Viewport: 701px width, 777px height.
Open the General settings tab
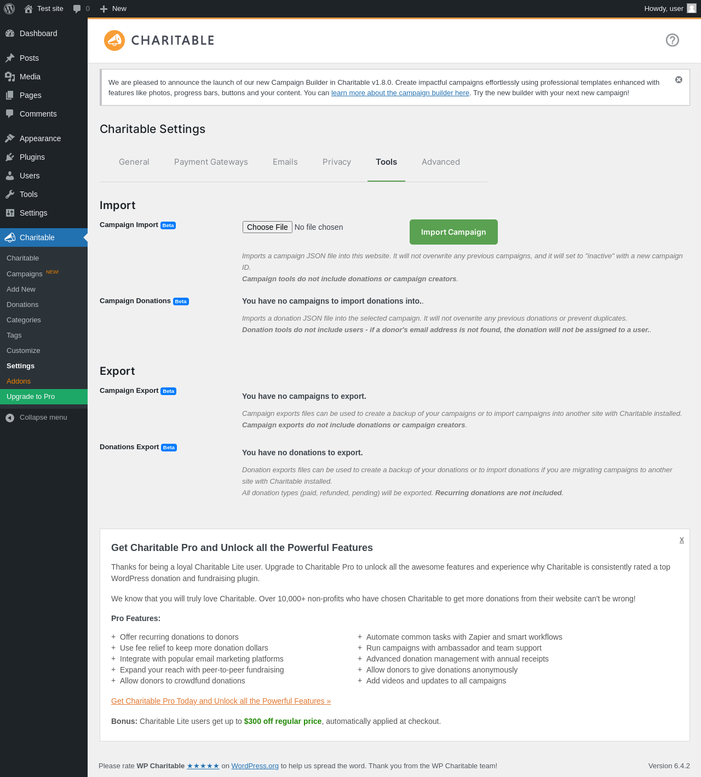[134, 162]
